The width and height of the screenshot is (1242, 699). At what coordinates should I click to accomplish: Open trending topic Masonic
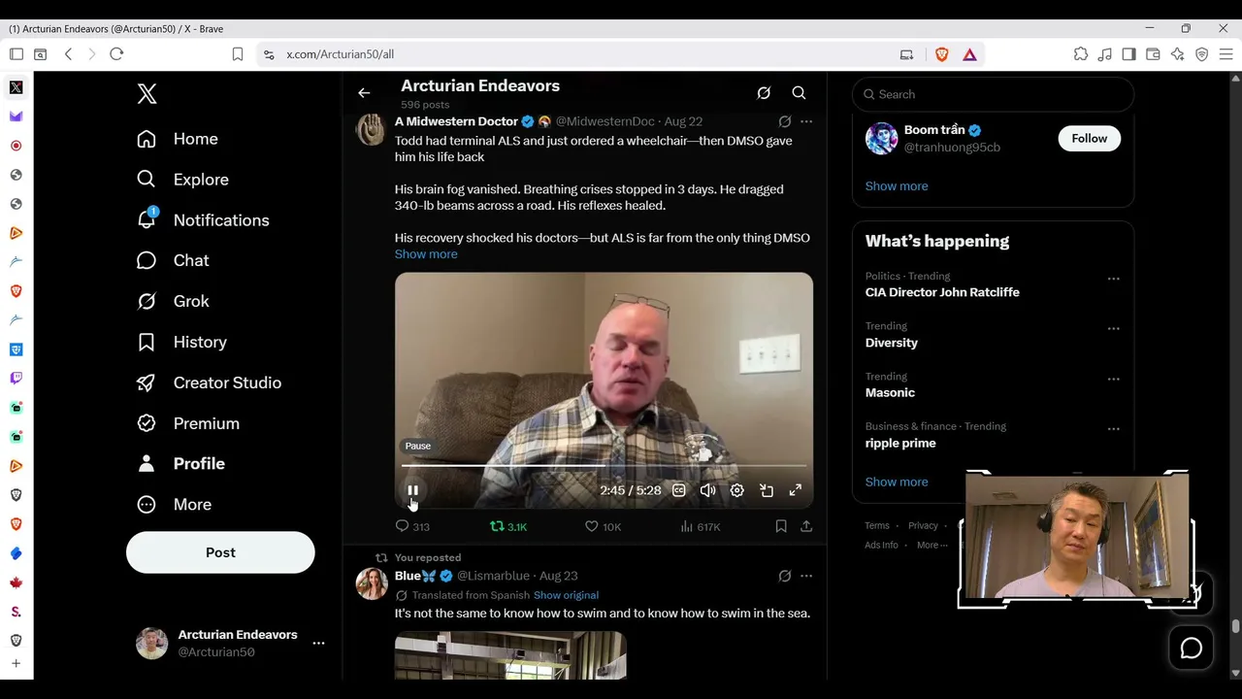(890, 393)
